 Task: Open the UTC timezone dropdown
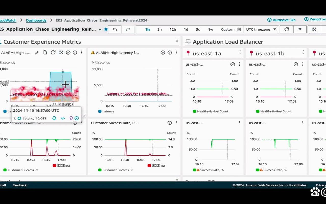tap(261, 29)
